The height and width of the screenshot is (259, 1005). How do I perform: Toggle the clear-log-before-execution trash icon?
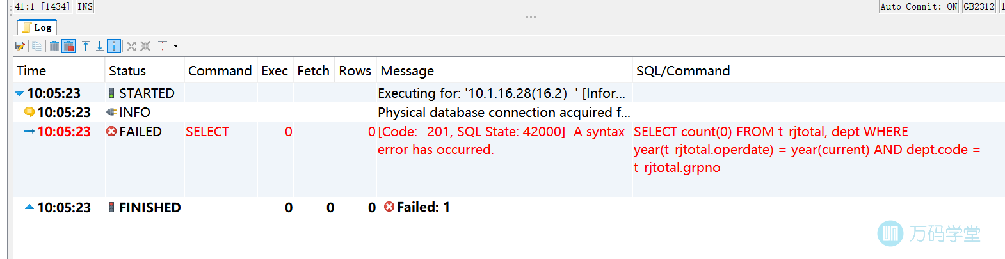pyautogui.click(x=68, y=46)
